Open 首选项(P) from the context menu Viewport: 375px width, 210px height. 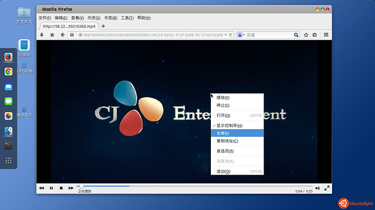pos(237,151)
